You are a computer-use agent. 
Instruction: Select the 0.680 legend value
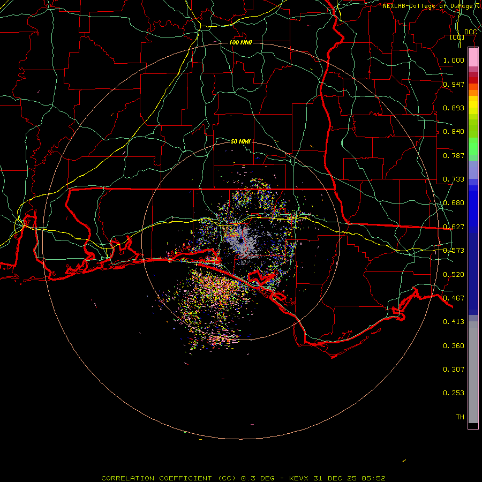[x=454, y=203]
